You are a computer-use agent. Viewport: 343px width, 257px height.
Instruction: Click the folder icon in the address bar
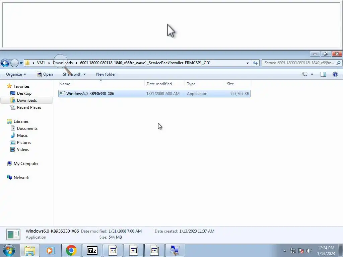coord(27,63)
